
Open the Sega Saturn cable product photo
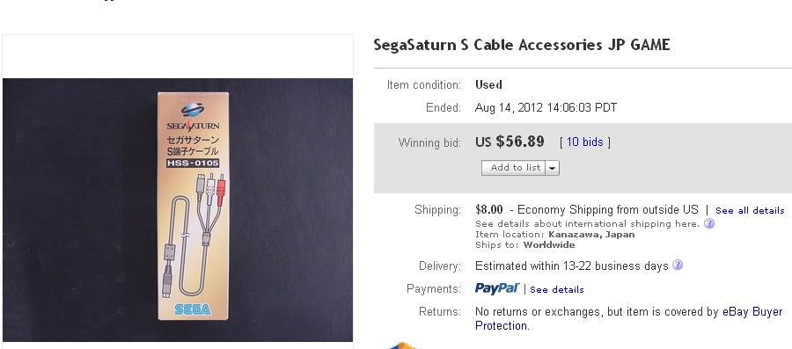(178, 210)
